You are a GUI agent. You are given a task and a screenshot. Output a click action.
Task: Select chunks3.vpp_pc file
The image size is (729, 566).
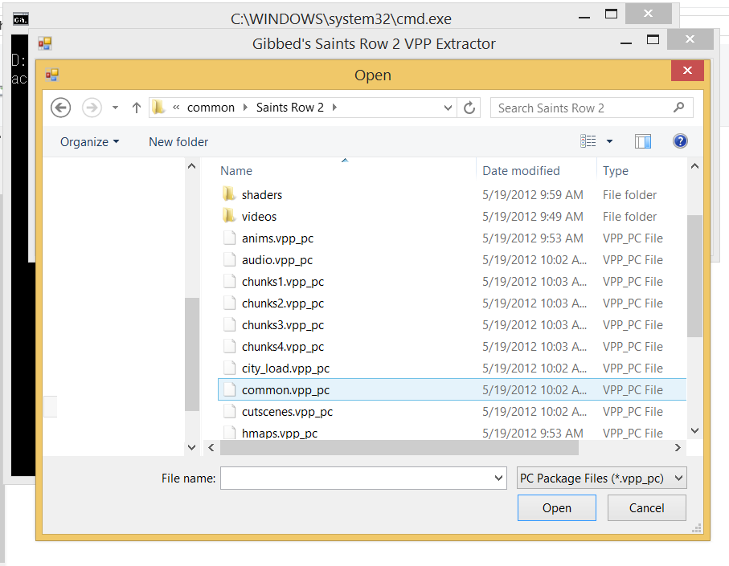452,325
